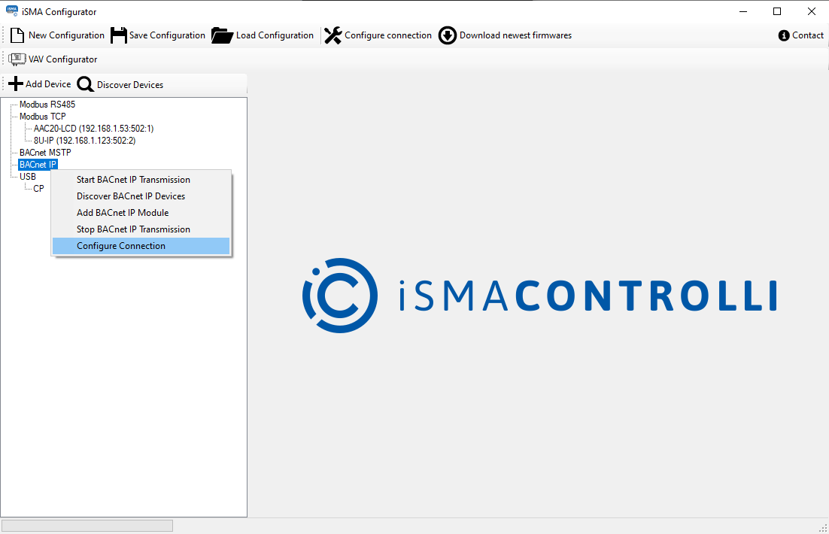The image size is (829, 534).
Task: Select the USB tree node
Action: pos(28,177)
